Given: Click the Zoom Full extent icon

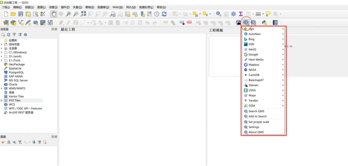Looking at the screenshot, I should pos(83,14).
